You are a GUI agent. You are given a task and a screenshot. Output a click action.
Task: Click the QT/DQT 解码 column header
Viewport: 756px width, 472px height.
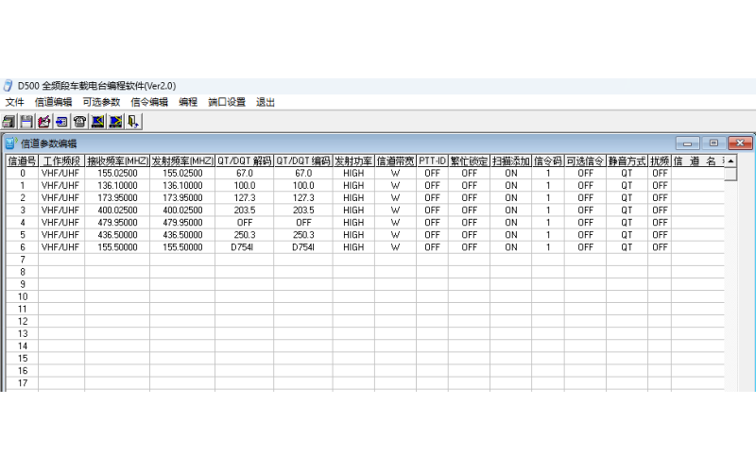[x=244, y=160]
